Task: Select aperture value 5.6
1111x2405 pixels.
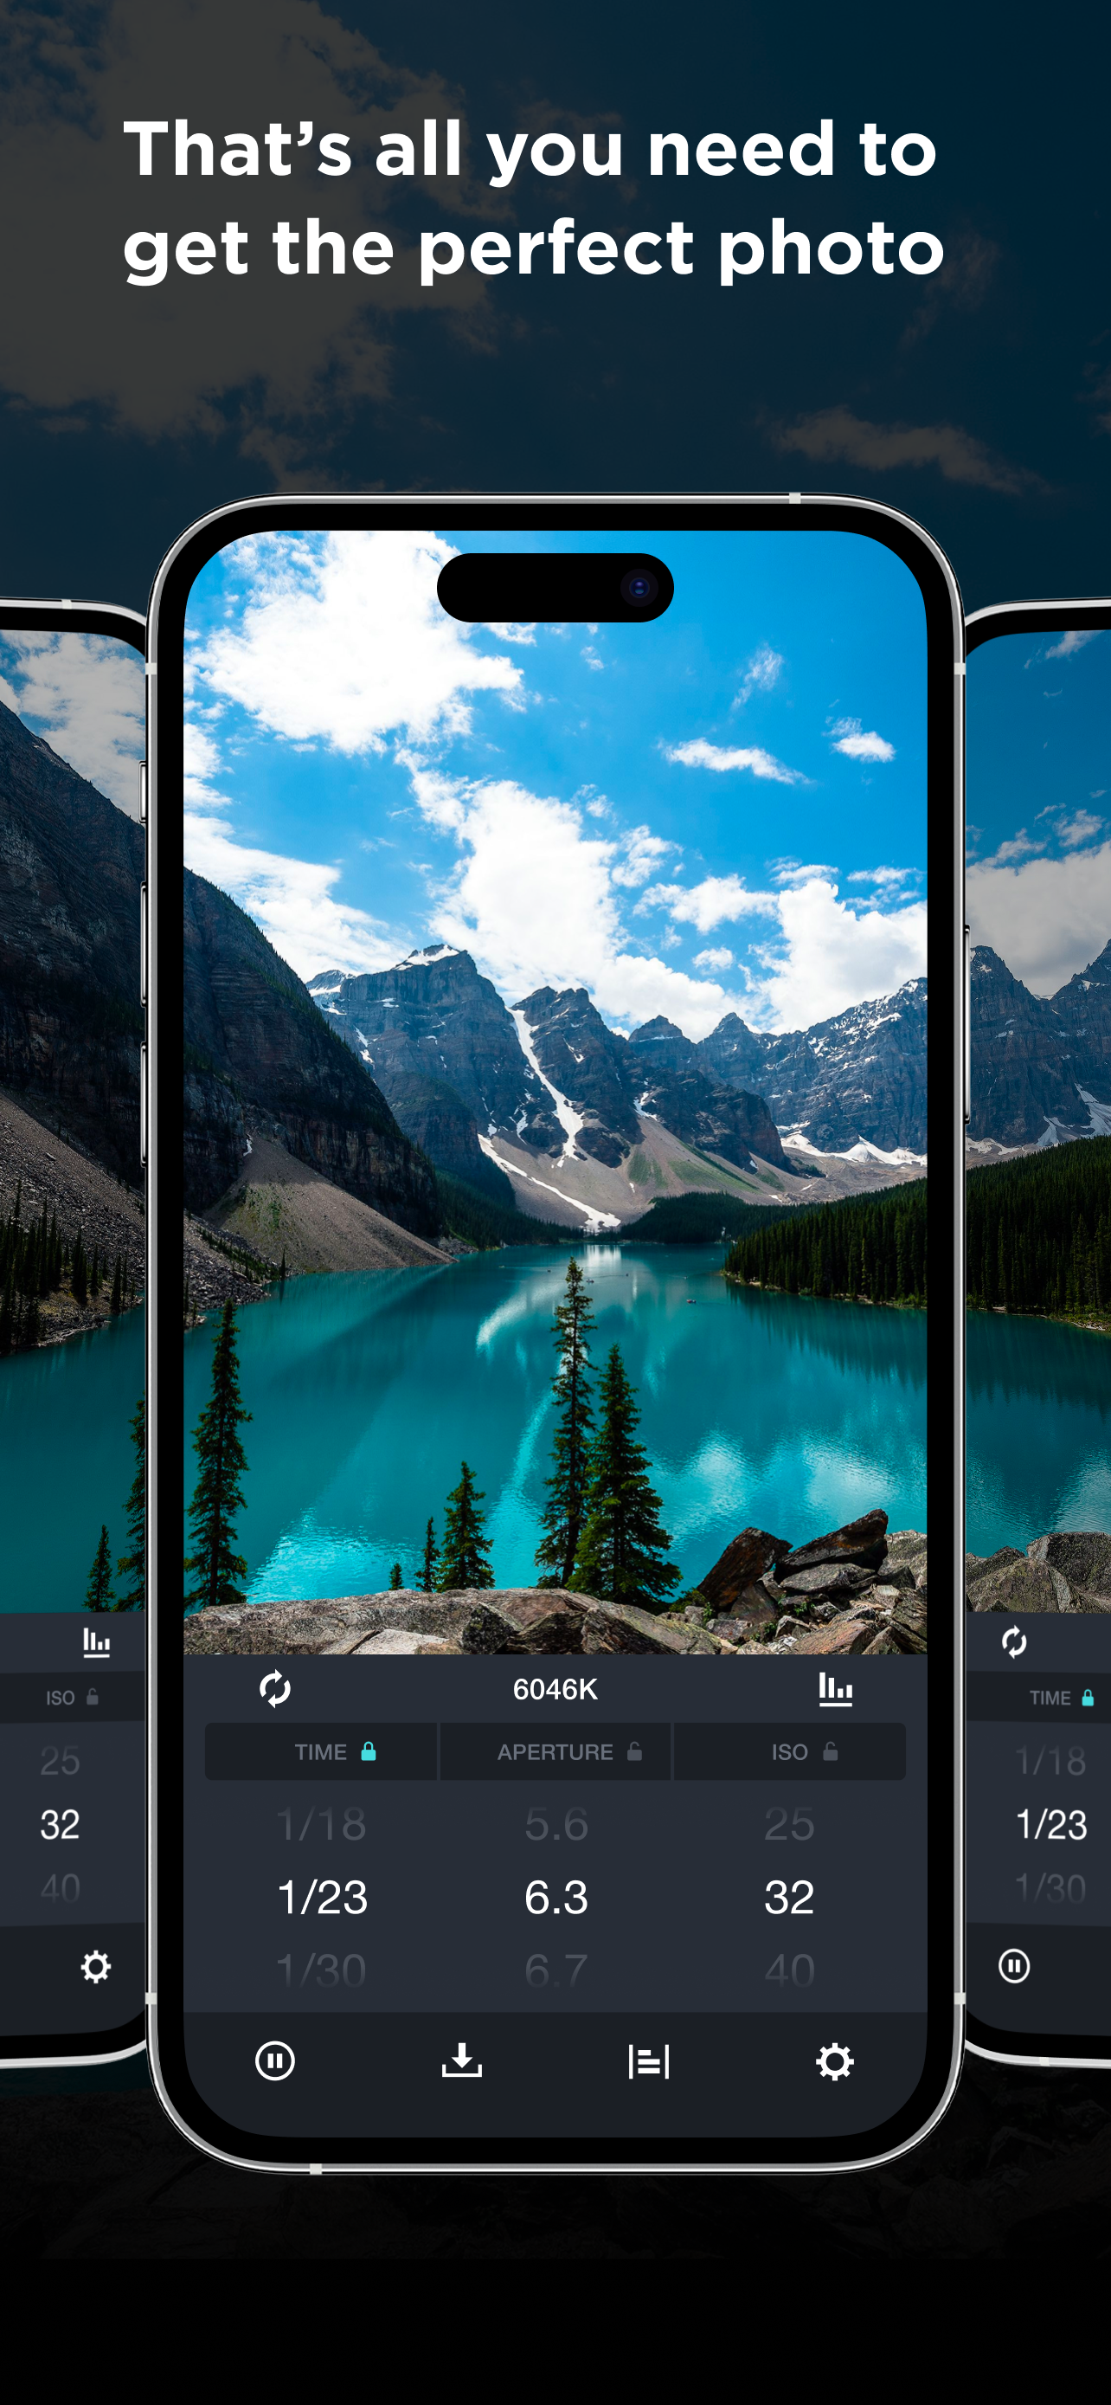Action: 556,1824
